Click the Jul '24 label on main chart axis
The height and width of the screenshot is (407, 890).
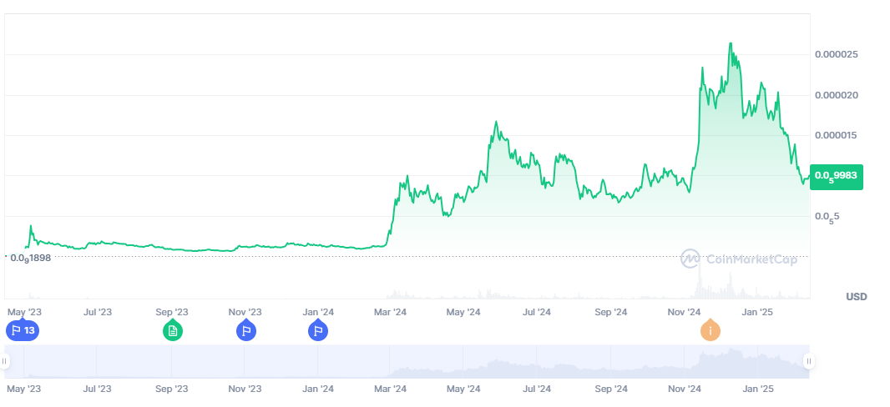[x=536, y=312]
